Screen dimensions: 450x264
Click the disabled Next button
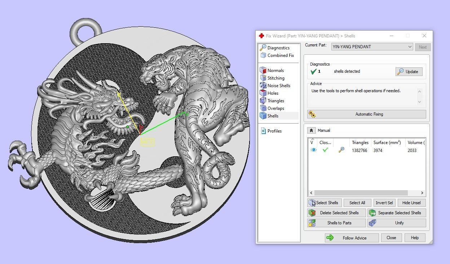tap(423, 47)
